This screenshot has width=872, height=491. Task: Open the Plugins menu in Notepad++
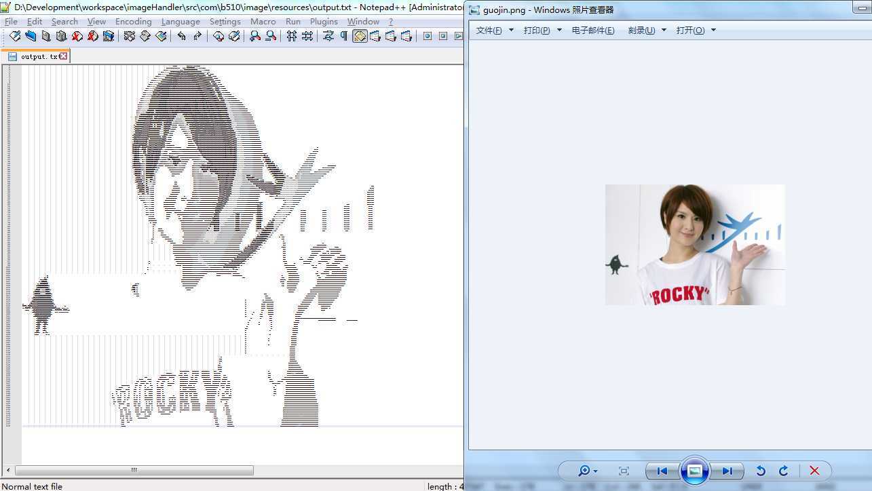pos(324,22)
